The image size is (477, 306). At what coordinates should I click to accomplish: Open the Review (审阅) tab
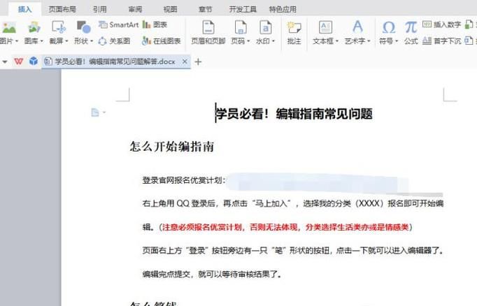coord(135,9)
